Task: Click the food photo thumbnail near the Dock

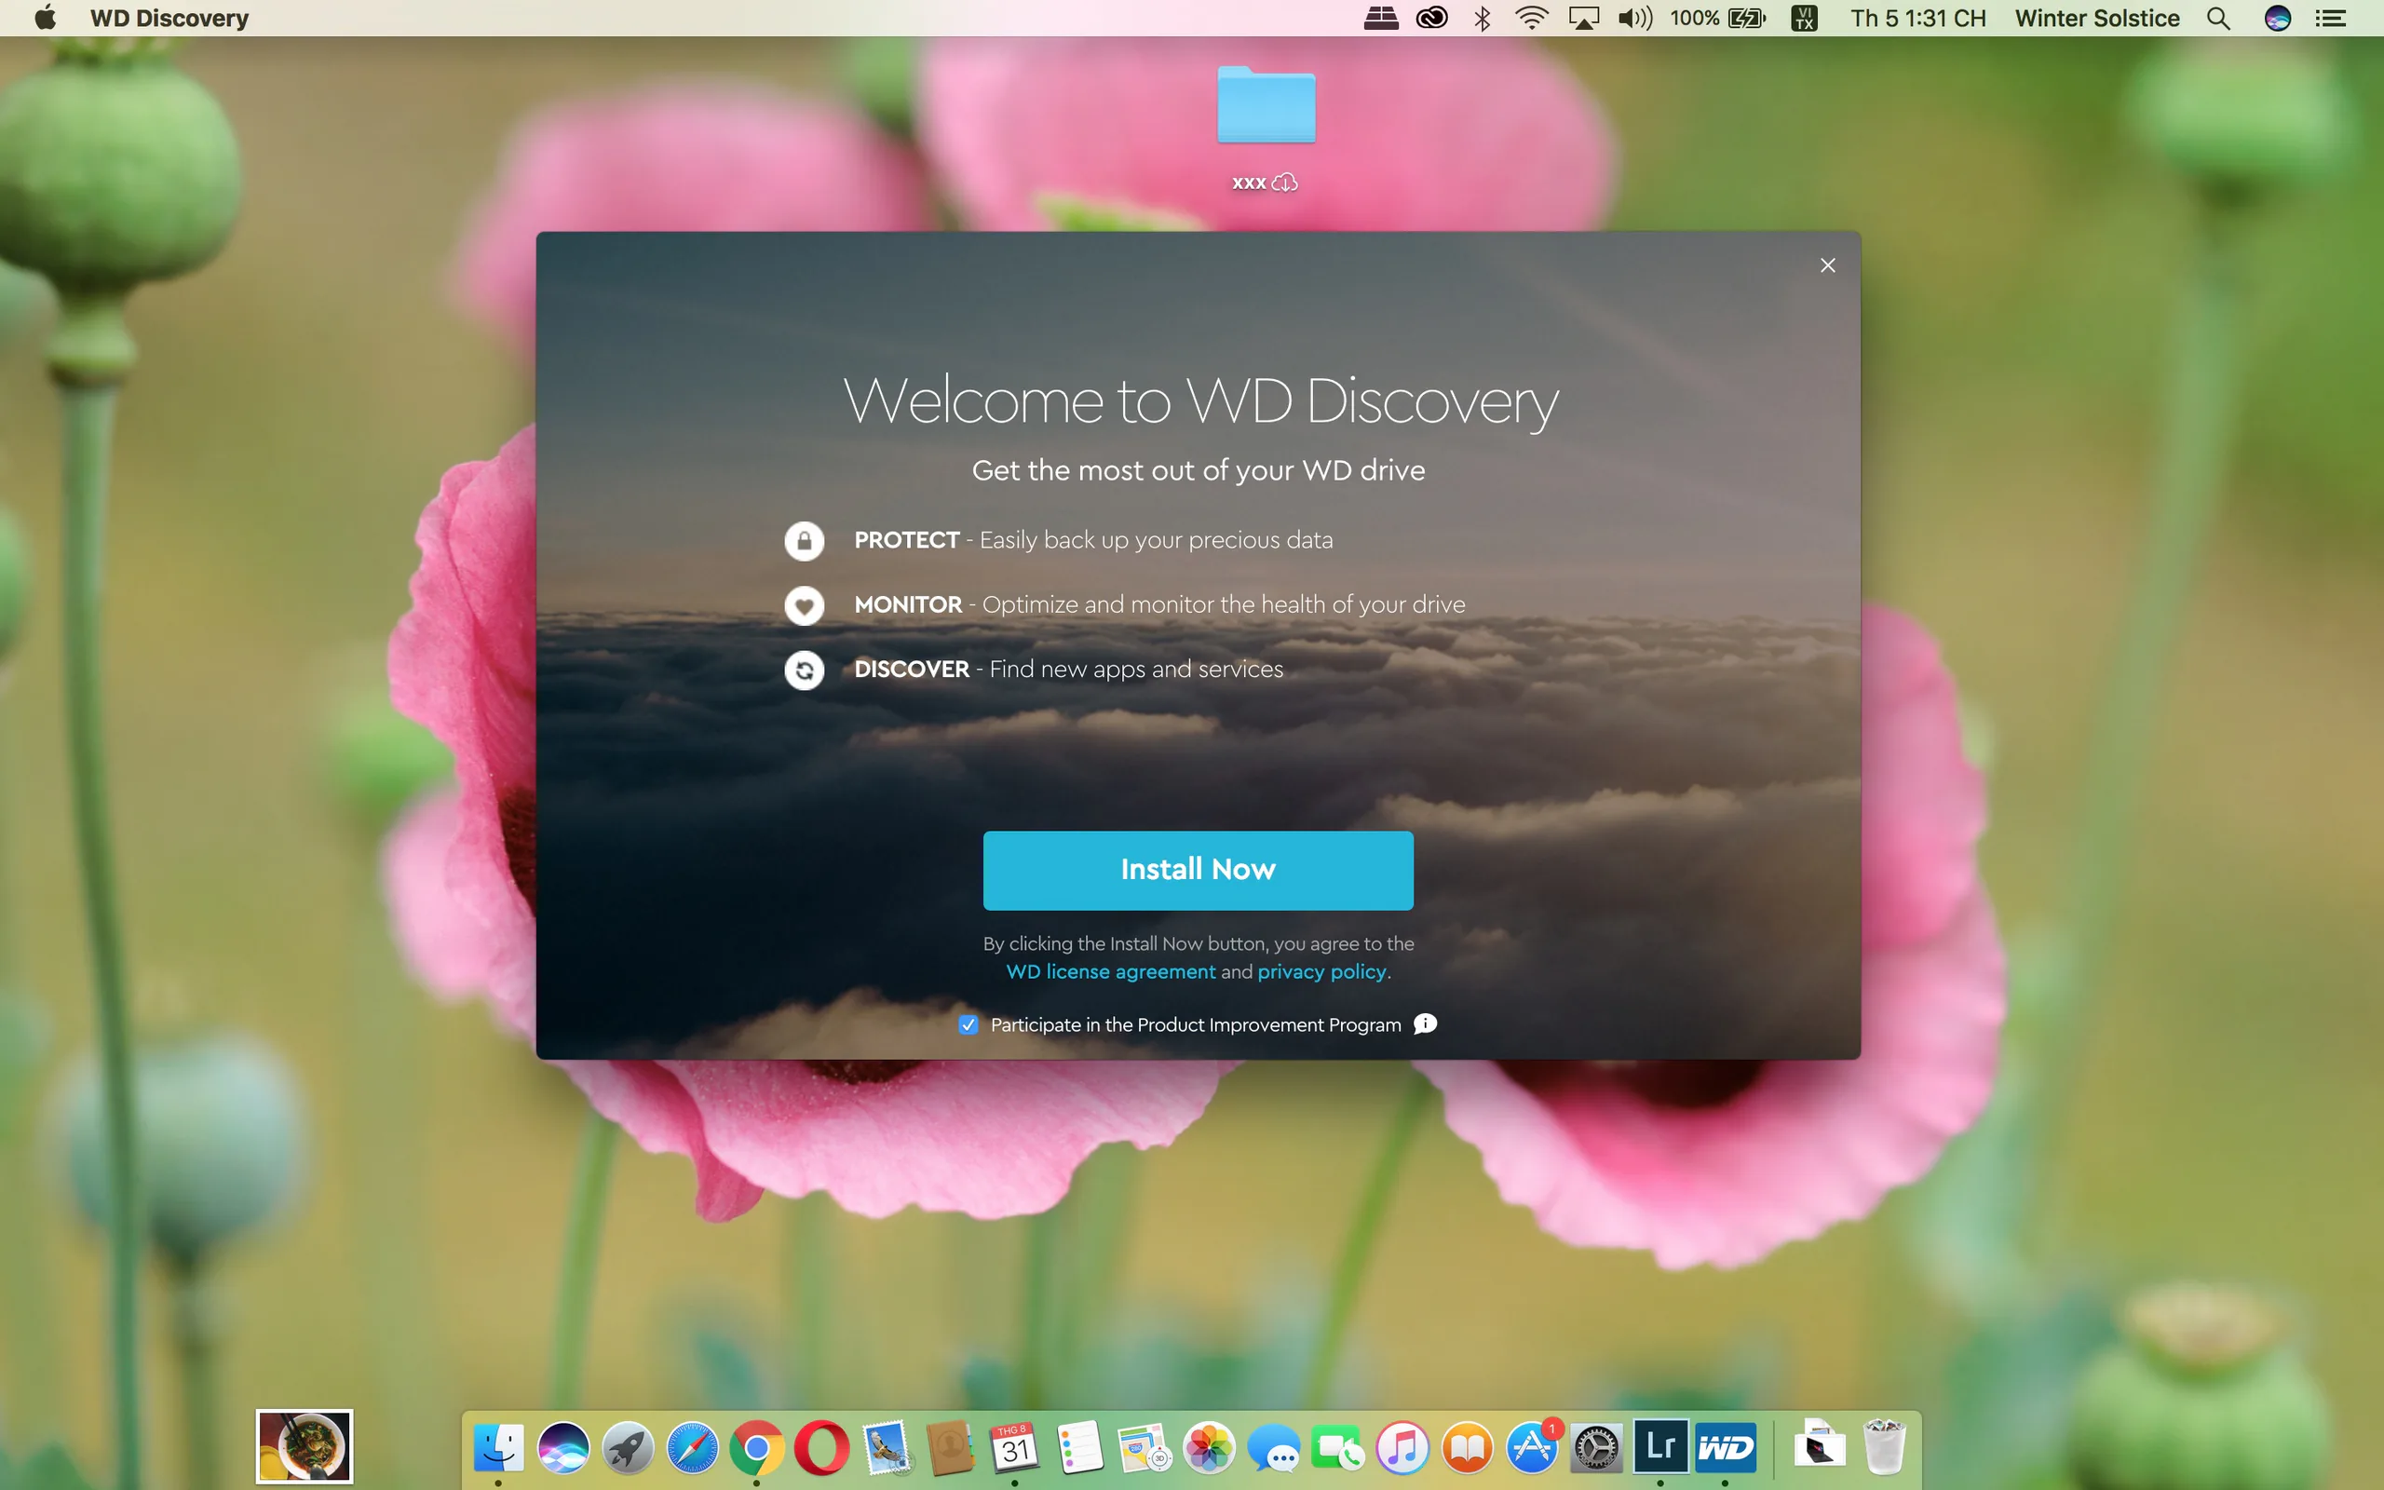Action: click(305, 1446)
